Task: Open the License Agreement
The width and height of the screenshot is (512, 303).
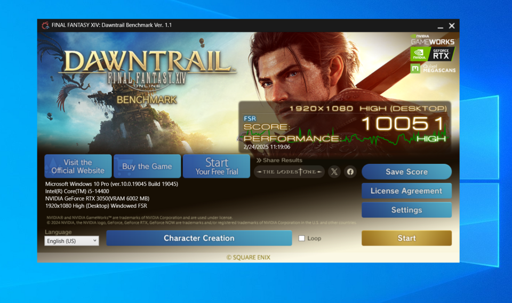Action: (406, 191)
